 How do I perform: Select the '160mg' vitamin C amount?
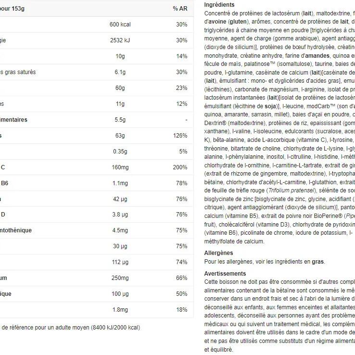click(120, 167)
